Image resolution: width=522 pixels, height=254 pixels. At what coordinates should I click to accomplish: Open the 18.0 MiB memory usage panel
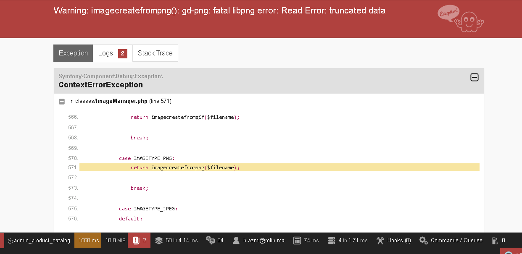(x=115, y=241)
